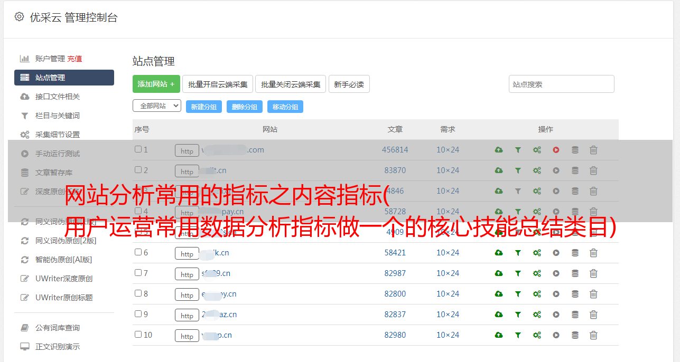Click filter icon in row 8
The height and width of the screenshot is (362, 680).
(518, 294)
